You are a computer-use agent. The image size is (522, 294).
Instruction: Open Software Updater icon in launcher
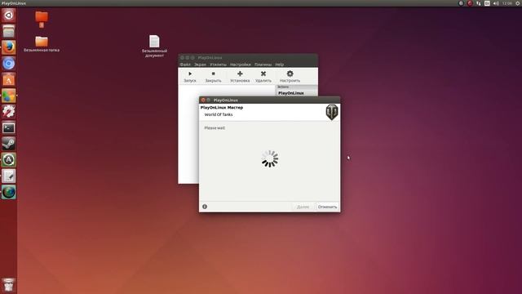click(9, 160)
